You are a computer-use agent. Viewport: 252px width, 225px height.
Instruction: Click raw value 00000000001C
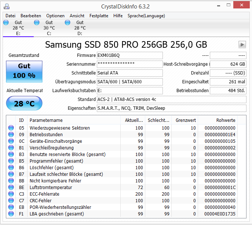(x=220, y=187)
